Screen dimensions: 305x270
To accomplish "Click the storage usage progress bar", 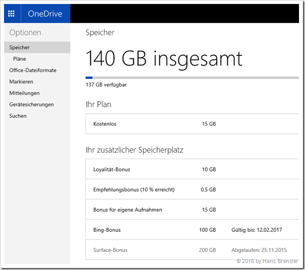I will point(192,78).
